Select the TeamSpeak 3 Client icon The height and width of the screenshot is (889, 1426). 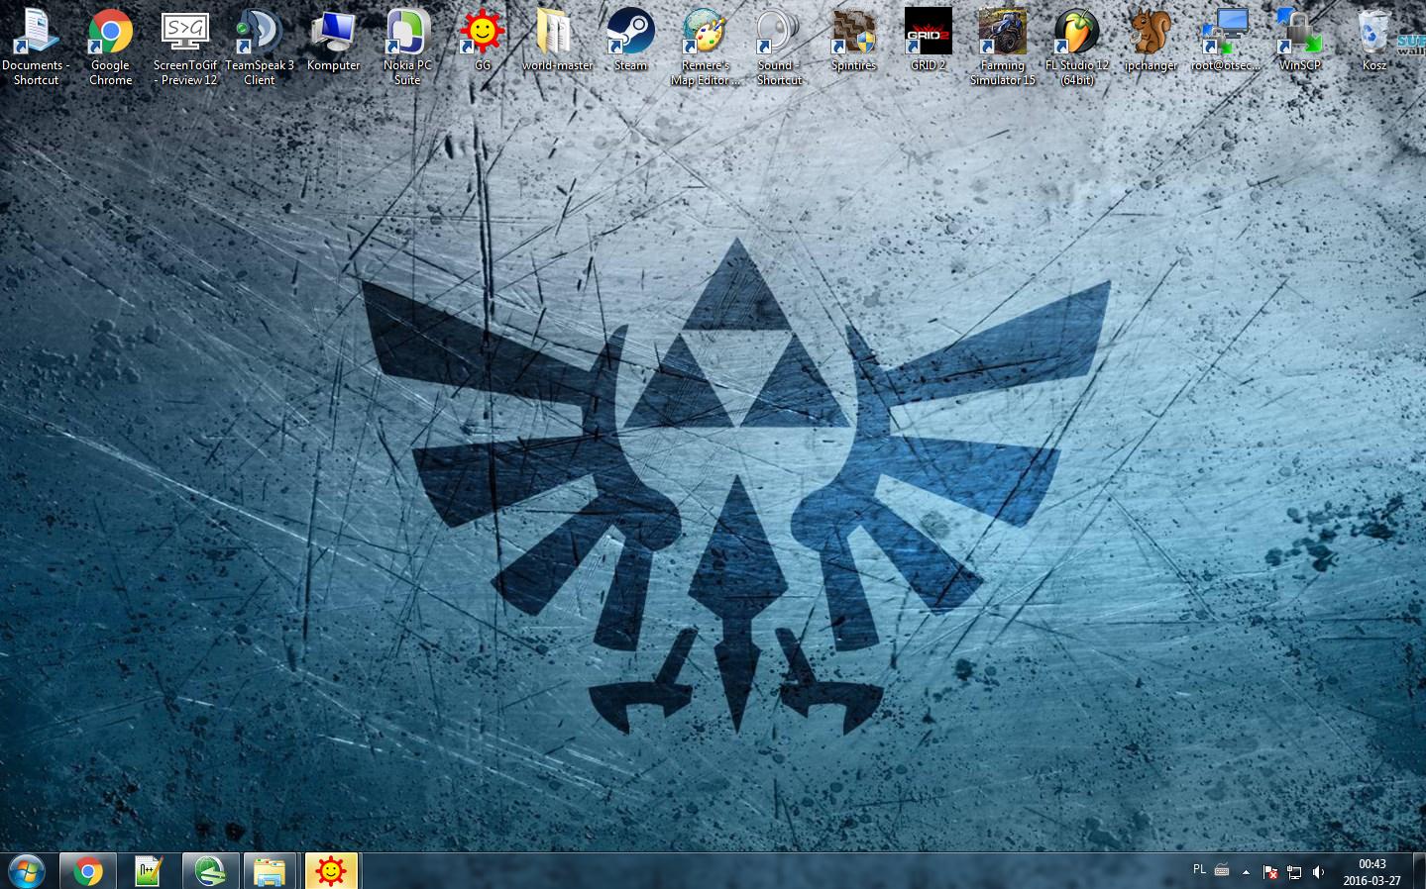point(259,45)
